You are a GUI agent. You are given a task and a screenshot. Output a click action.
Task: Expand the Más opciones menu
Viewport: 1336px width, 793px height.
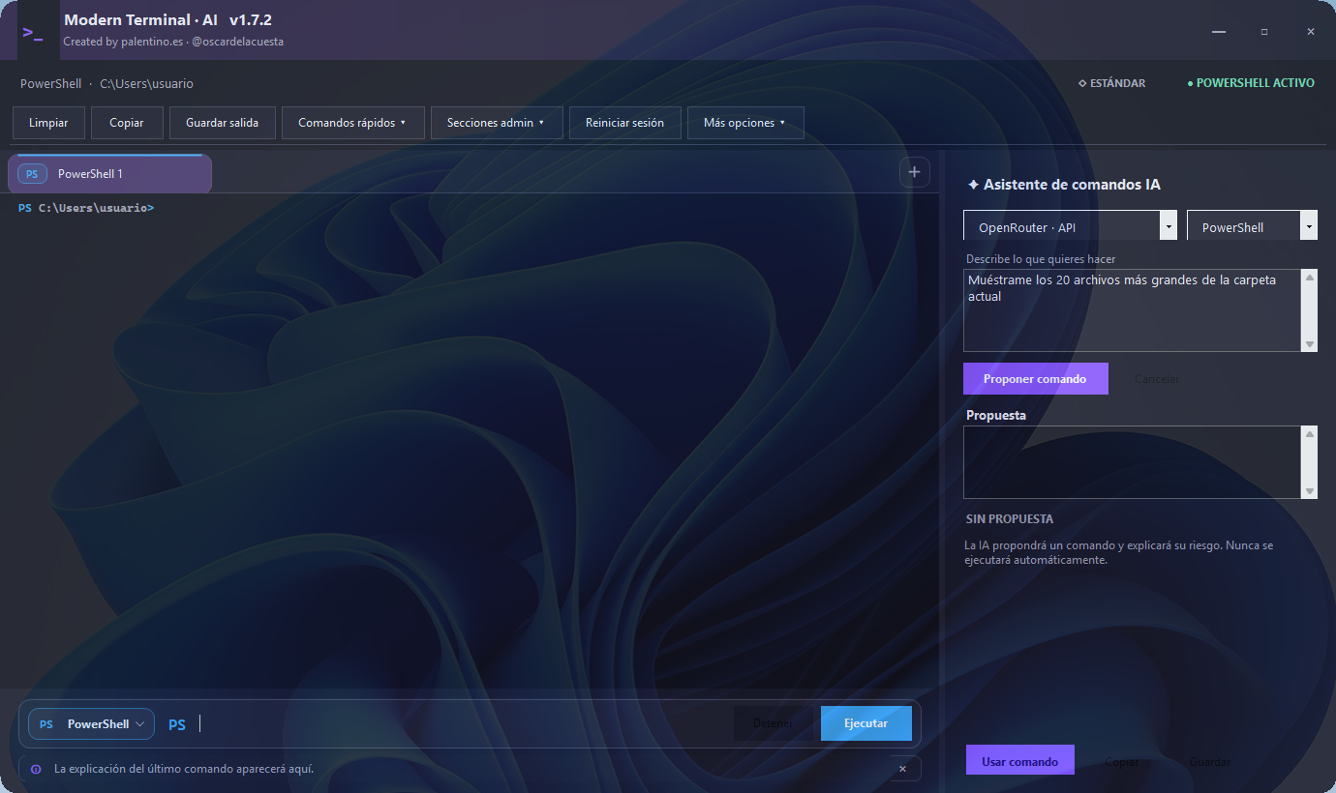745,123
